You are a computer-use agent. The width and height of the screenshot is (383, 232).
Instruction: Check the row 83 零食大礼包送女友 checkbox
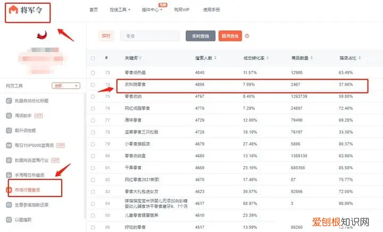pyautogui.click(x=93, y=192)
